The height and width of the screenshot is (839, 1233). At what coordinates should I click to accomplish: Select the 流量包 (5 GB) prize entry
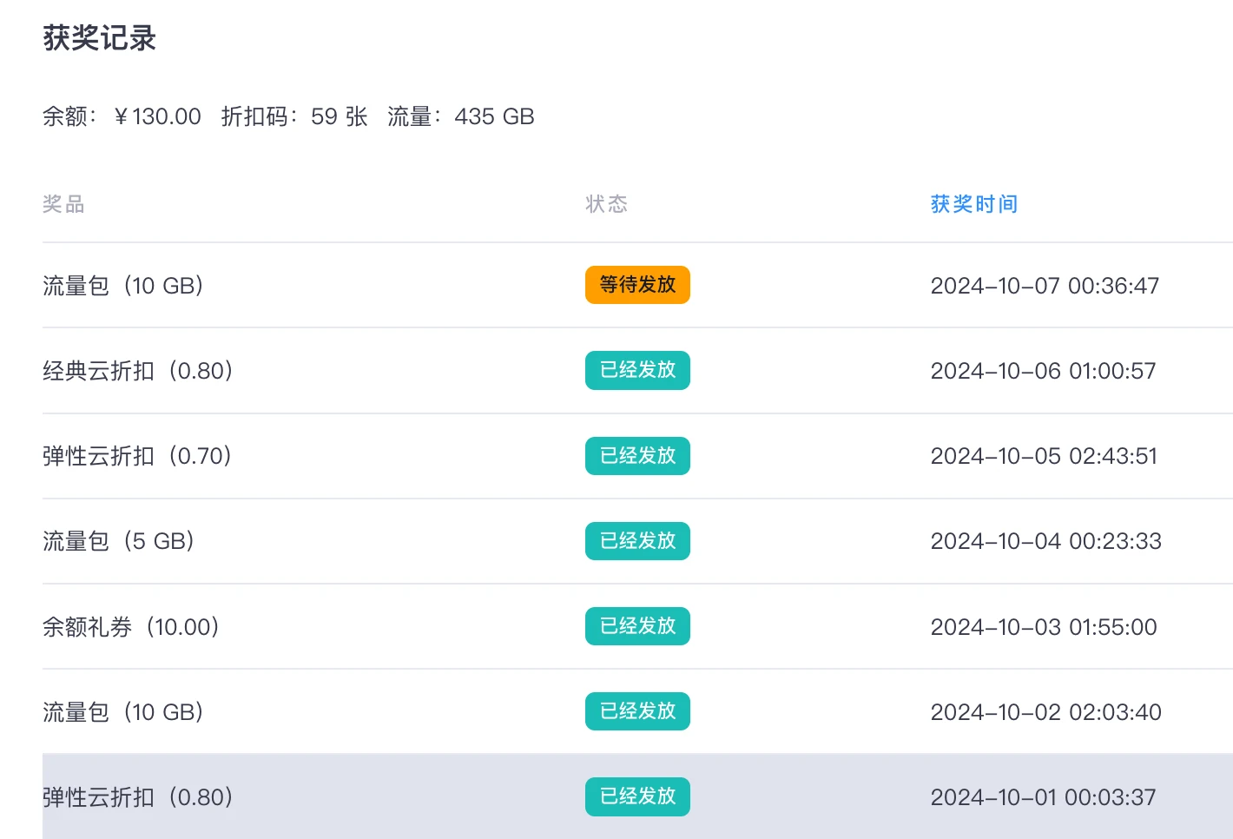click(119, 541)
